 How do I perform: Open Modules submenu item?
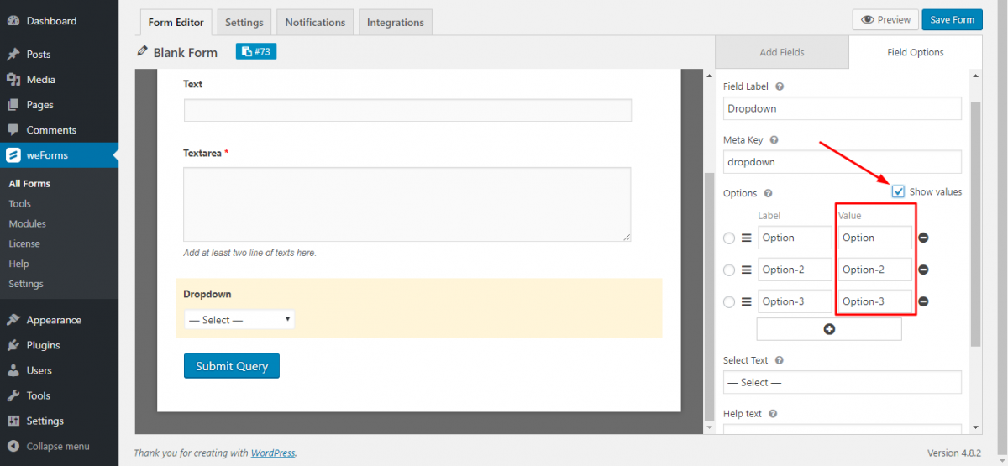click(28, 224)
